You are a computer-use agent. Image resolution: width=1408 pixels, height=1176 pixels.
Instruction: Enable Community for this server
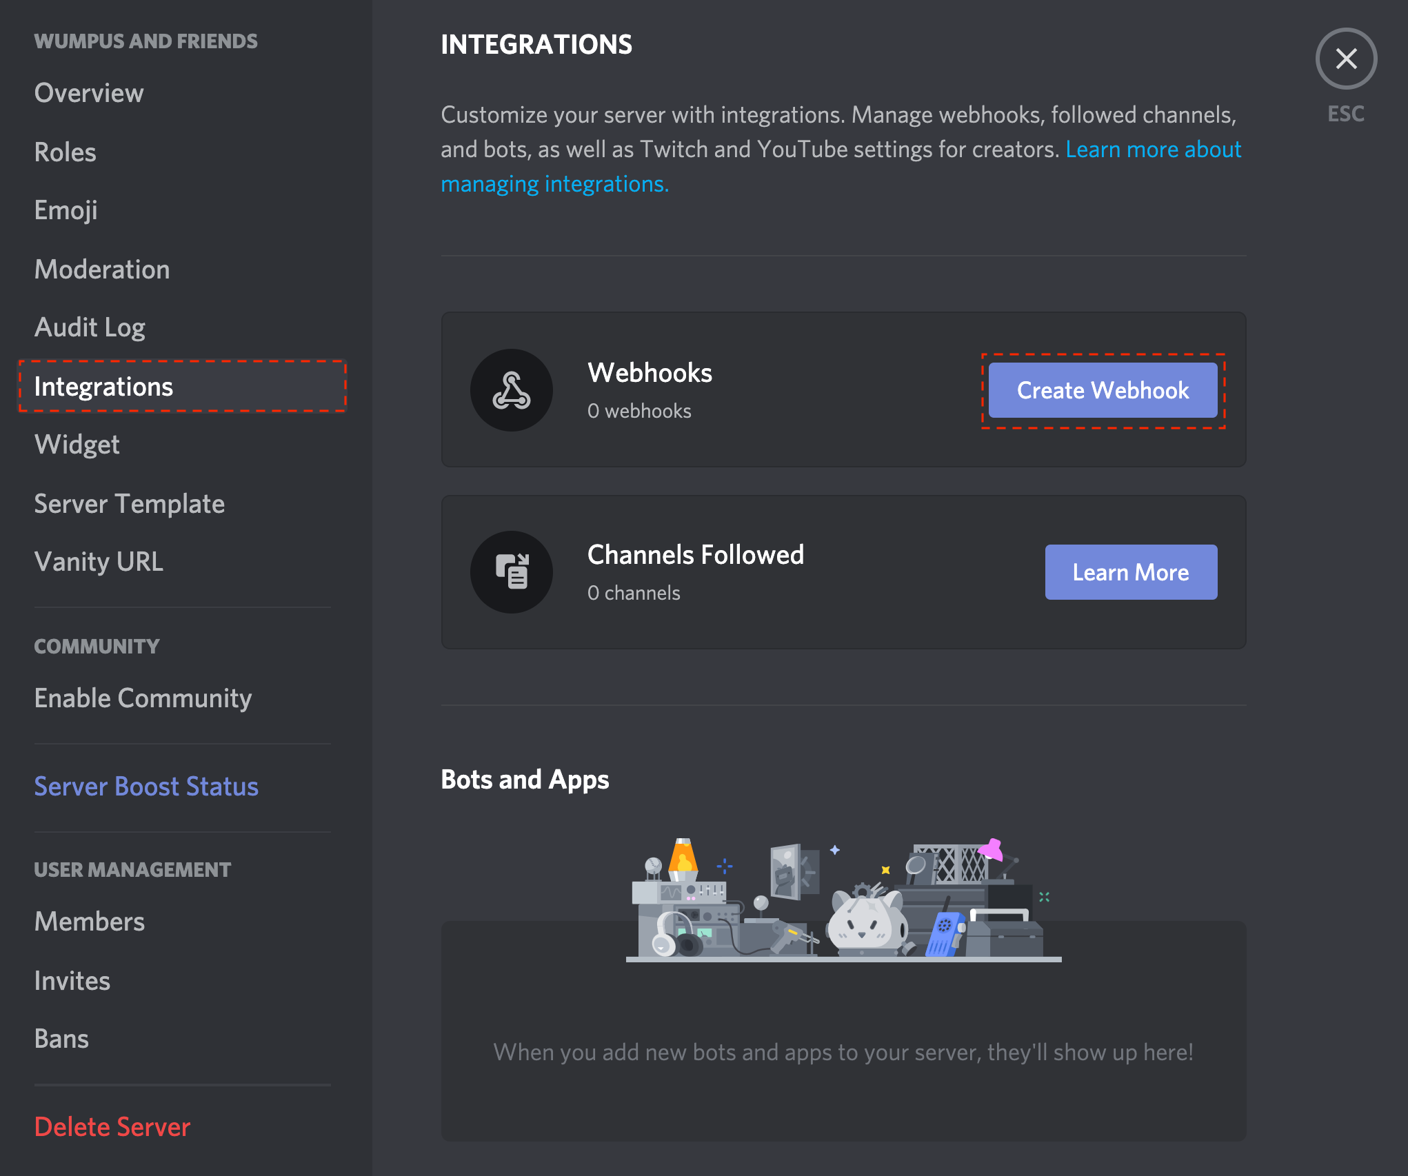point(143,698)
